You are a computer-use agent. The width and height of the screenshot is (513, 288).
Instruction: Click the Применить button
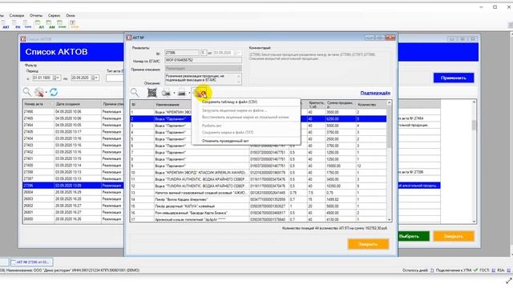click(x=454, y=78)
